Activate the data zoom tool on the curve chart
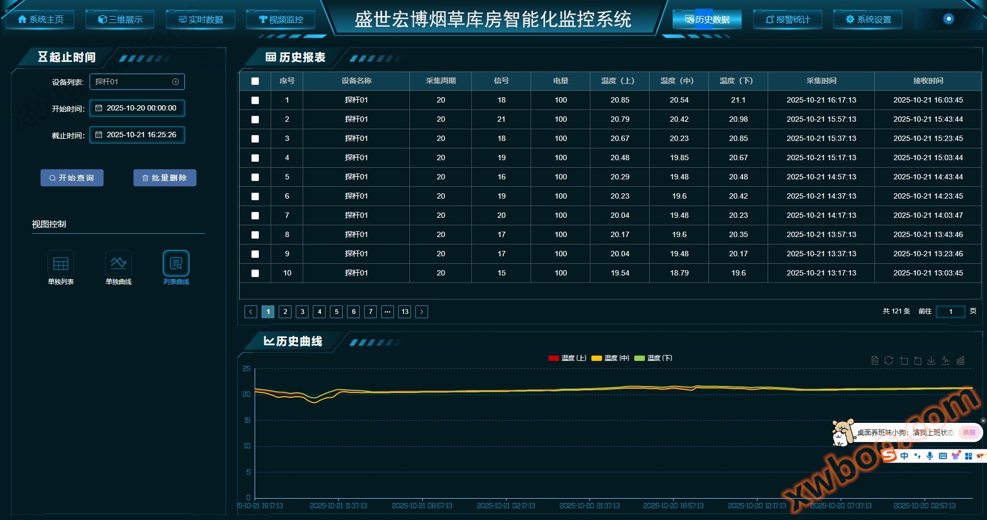This screenshot has height=520, width=987. coord(904,360)
